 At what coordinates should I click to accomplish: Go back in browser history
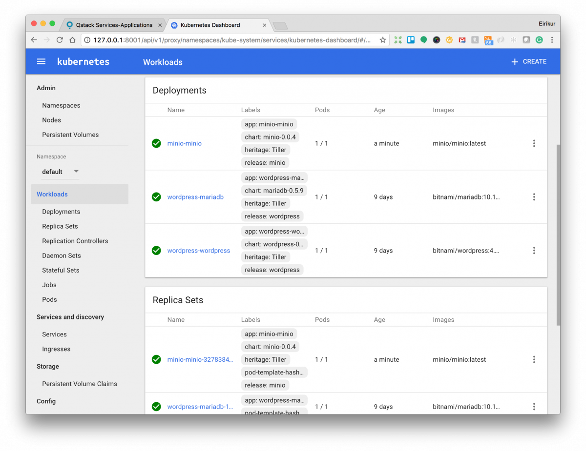pyautogui.click(x=34, y=40)
